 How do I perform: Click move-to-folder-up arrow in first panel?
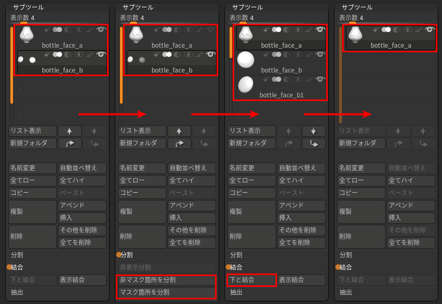(70, 143)
